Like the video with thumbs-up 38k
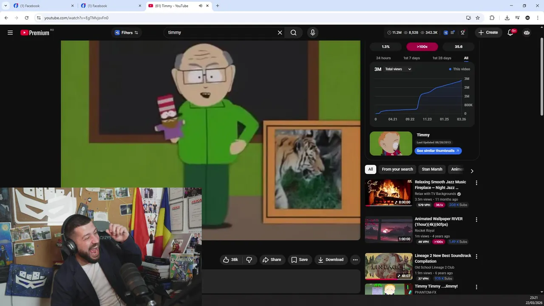Screen dimensions: 544x306 [x=230, y=260]
